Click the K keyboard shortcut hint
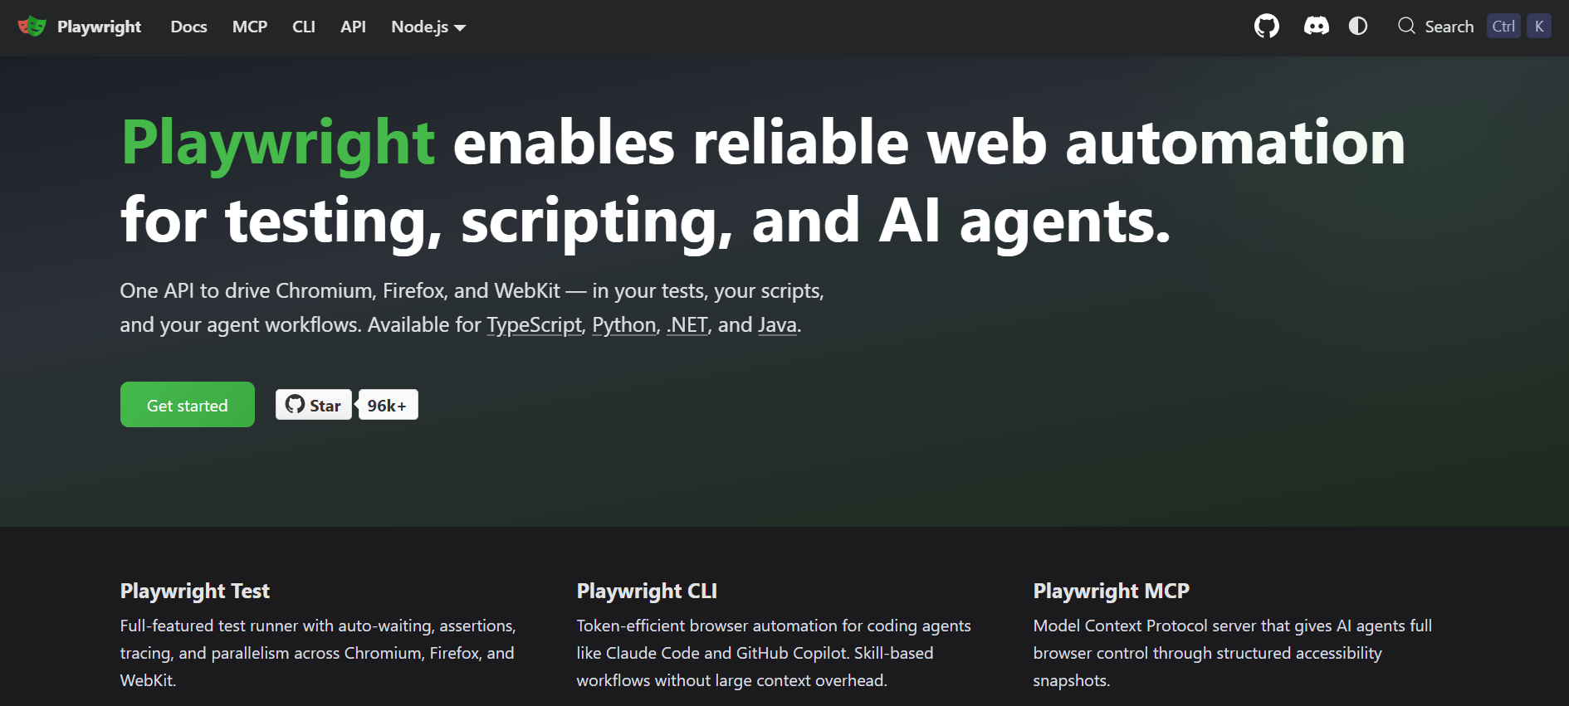The height and width of the screenshot is (706, 1569). pos(1539,27)
